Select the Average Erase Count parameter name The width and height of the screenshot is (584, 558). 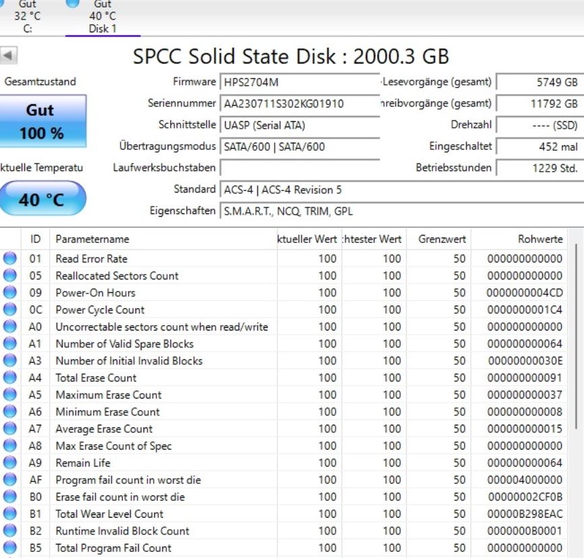[x=104, y=429]
